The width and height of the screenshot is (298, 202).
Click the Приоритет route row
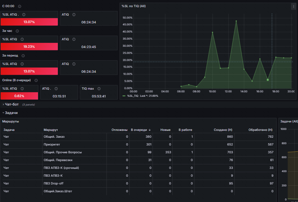tap(138, 145)
